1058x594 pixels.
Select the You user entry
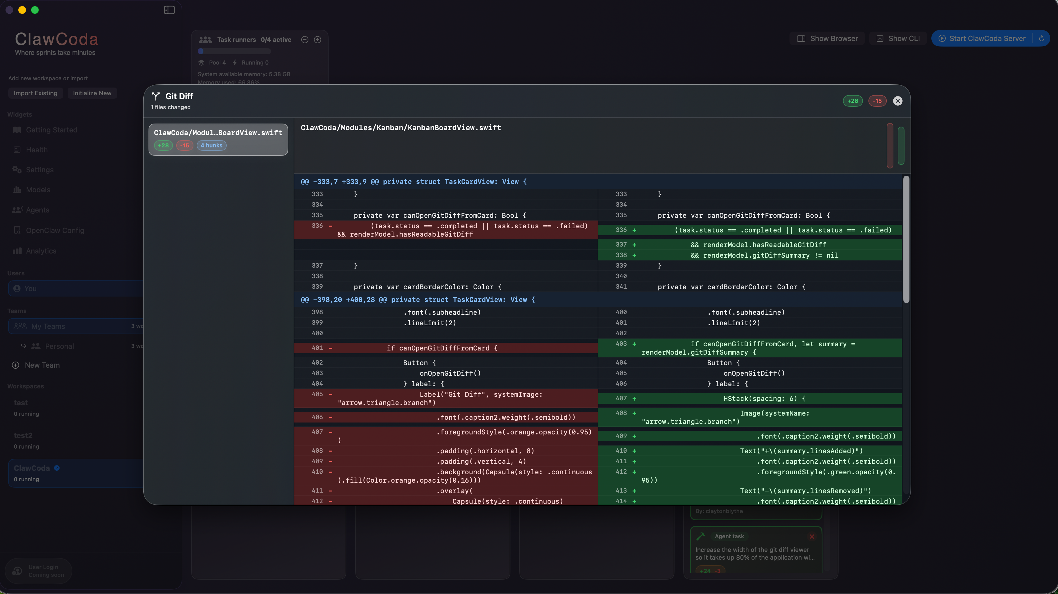tap(76, 289)
